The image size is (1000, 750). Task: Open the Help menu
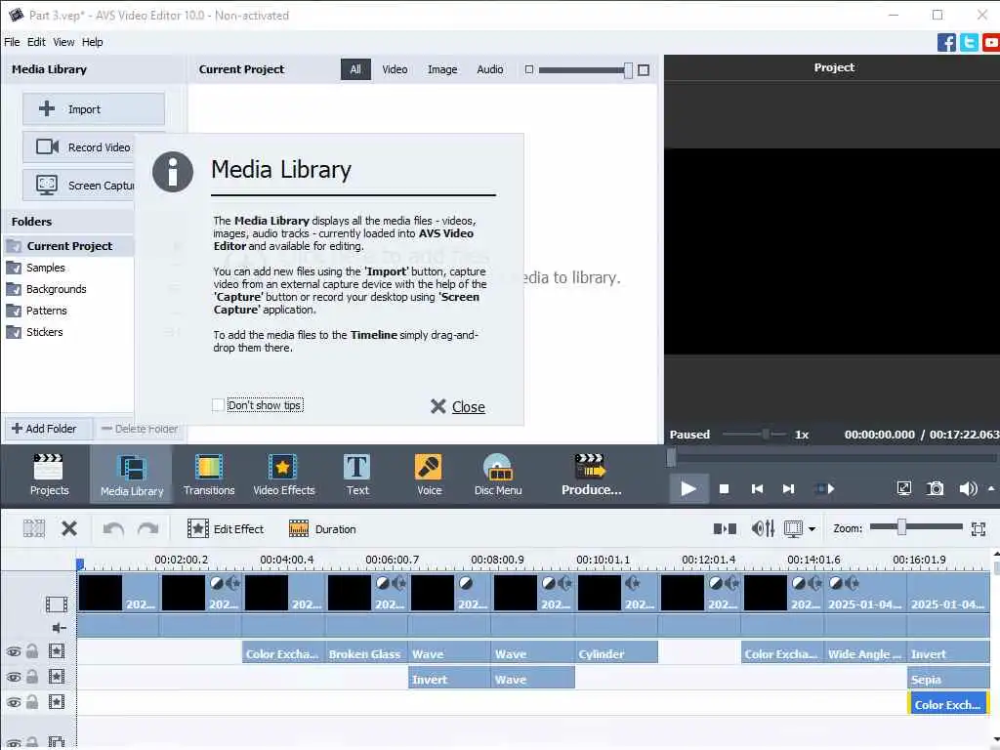92,42
